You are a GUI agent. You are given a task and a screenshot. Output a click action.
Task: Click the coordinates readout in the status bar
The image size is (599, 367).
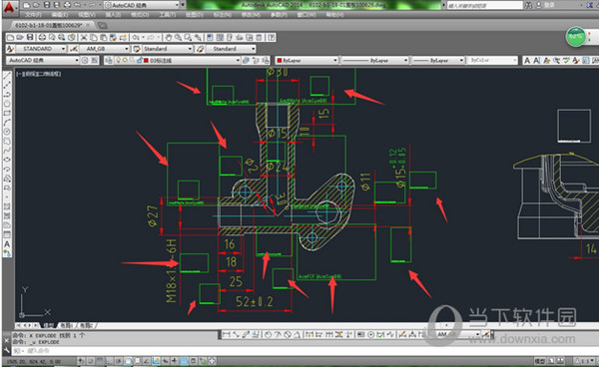tap(34, 361)
